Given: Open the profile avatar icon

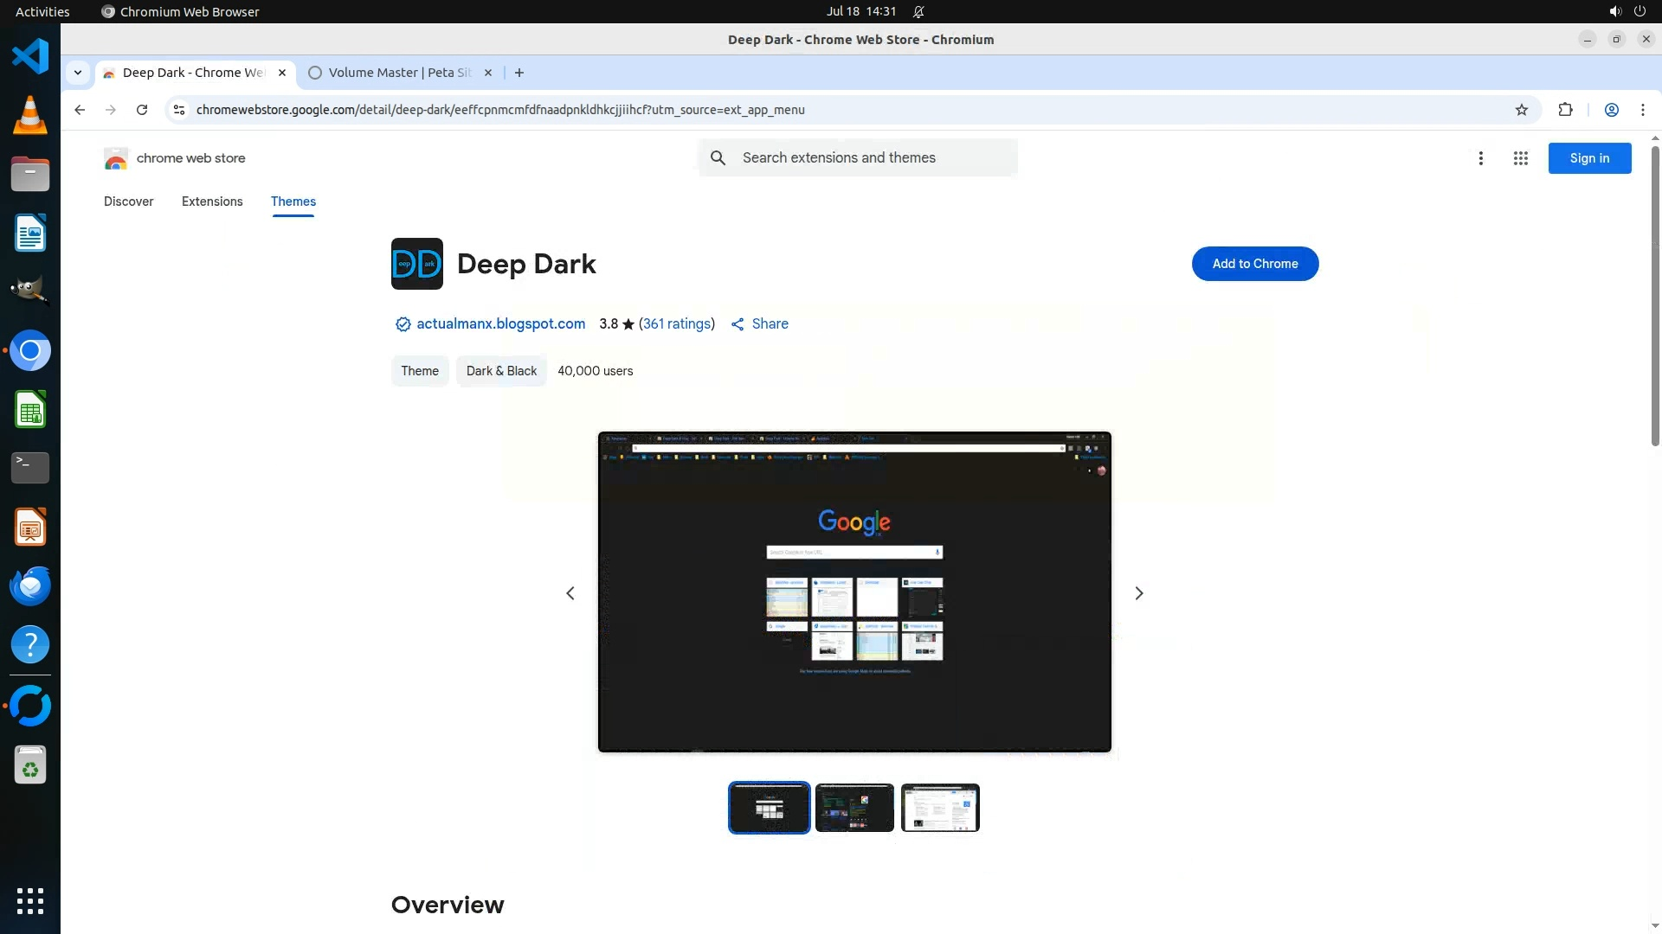Looking at the screenshot, I should 1611,110.
